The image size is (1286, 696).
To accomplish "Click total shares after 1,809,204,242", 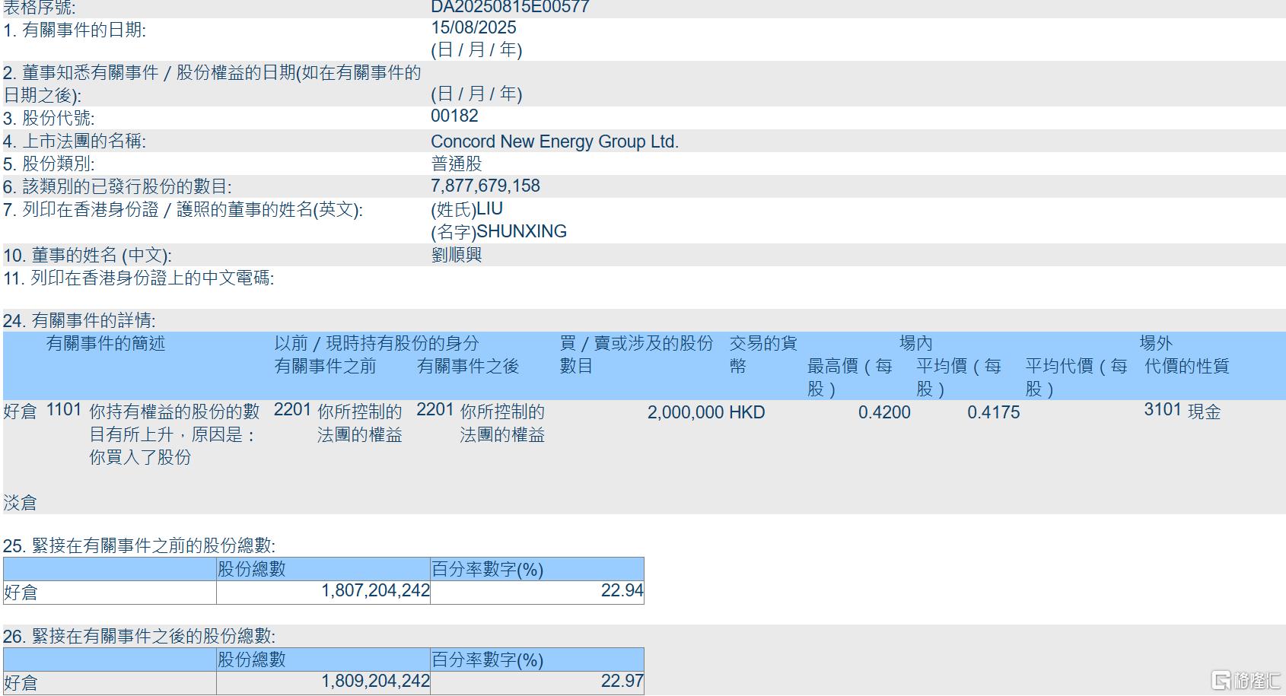I will (376, 681).
